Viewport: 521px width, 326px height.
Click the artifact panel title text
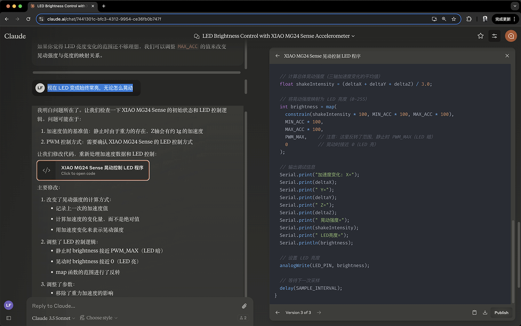point(322,56)
